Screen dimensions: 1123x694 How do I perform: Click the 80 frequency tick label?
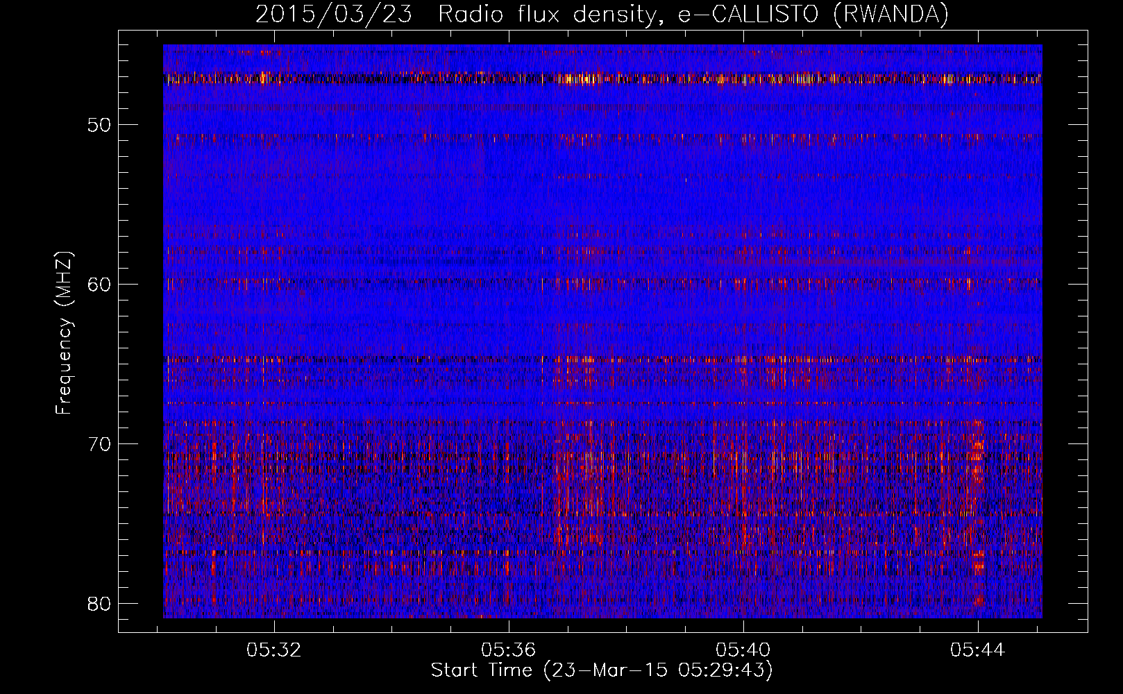pyautogui.click(x=100, y=603)
